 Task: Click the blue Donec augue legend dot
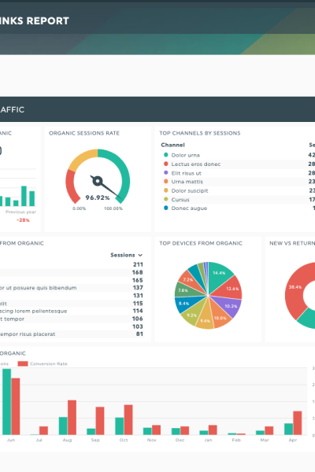tap(166, 208)
